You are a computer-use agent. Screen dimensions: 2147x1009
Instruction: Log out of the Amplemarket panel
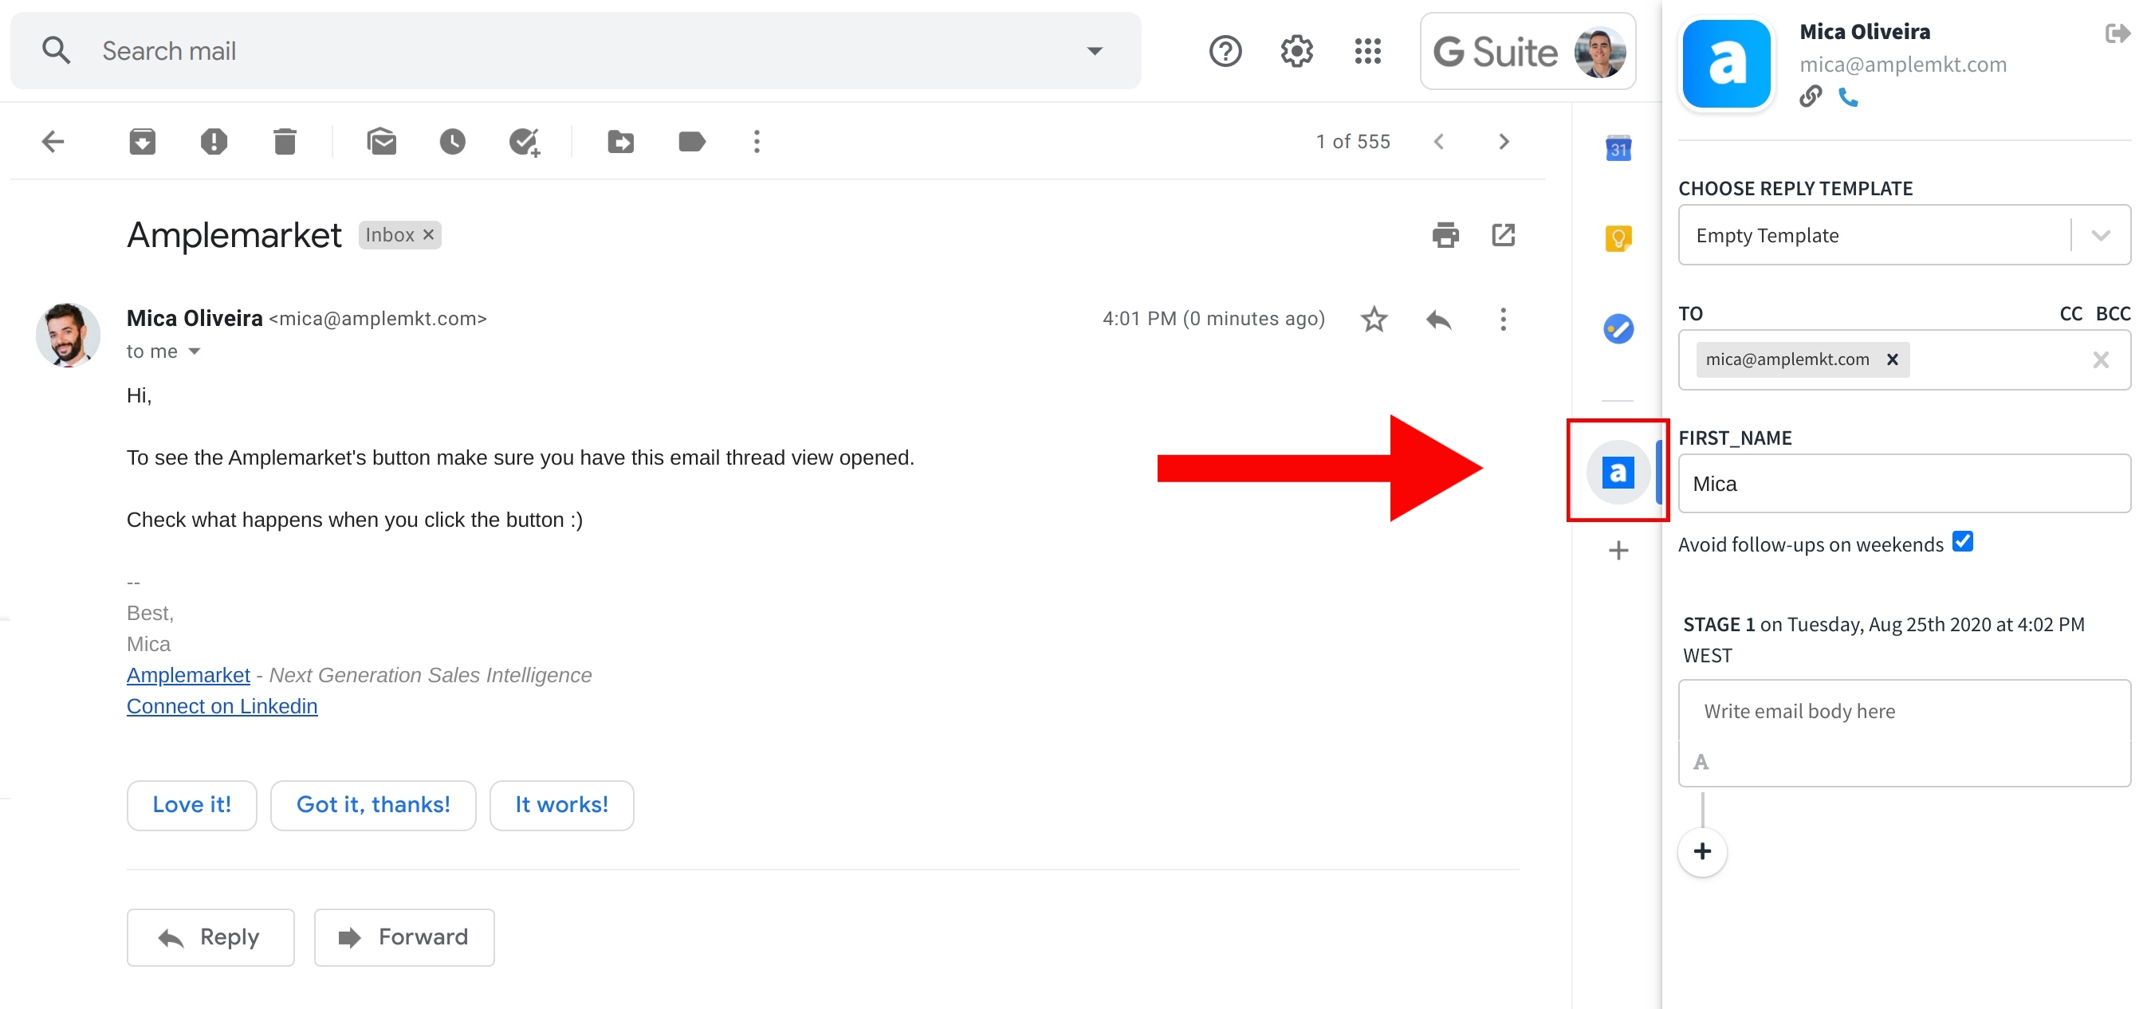(2117, 33)
